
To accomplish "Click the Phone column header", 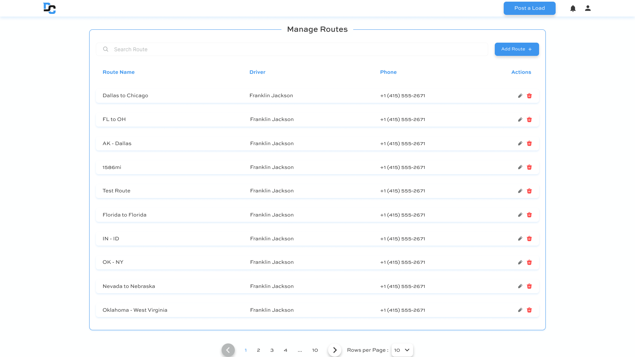I will [388, 72].
